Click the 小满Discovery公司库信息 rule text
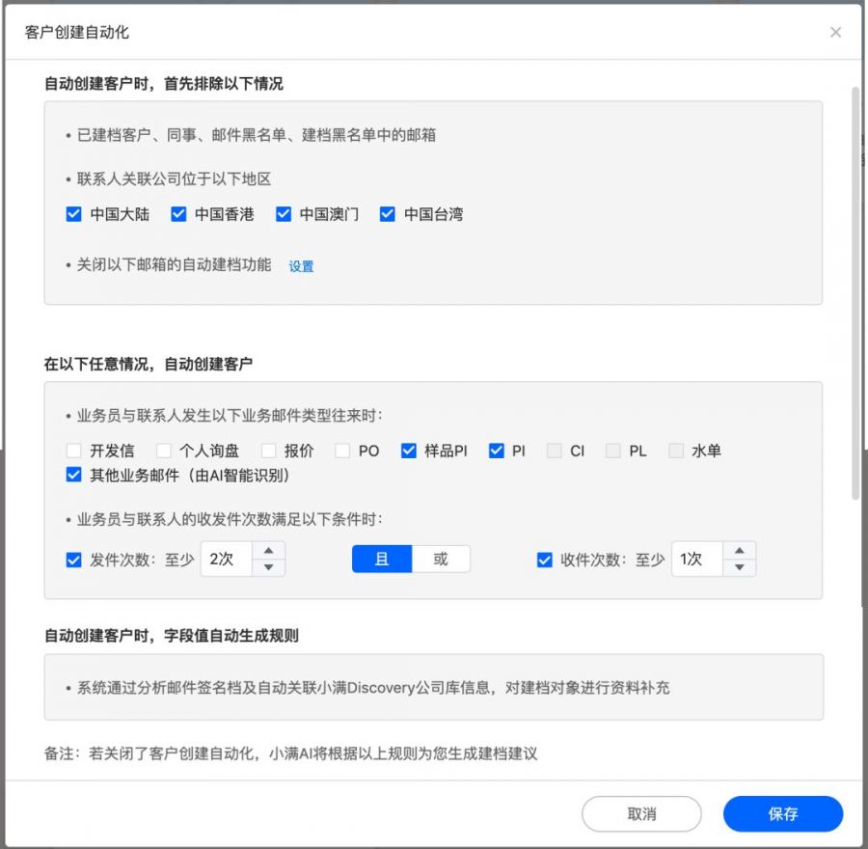Screen dimensions: 868x849 point(373,688)
